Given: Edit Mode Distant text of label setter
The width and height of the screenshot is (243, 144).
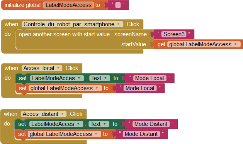Looking at the screenshot, I should pyautogui.click(x=151, y=124).
